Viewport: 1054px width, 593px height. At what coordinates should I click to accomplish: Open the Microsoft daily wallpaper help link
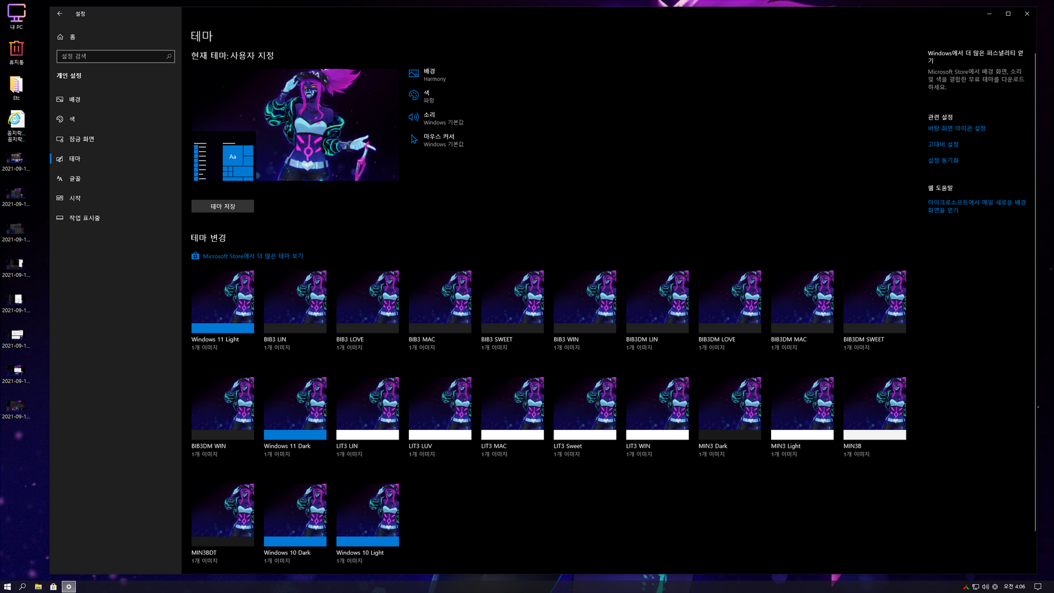point(976,206)
